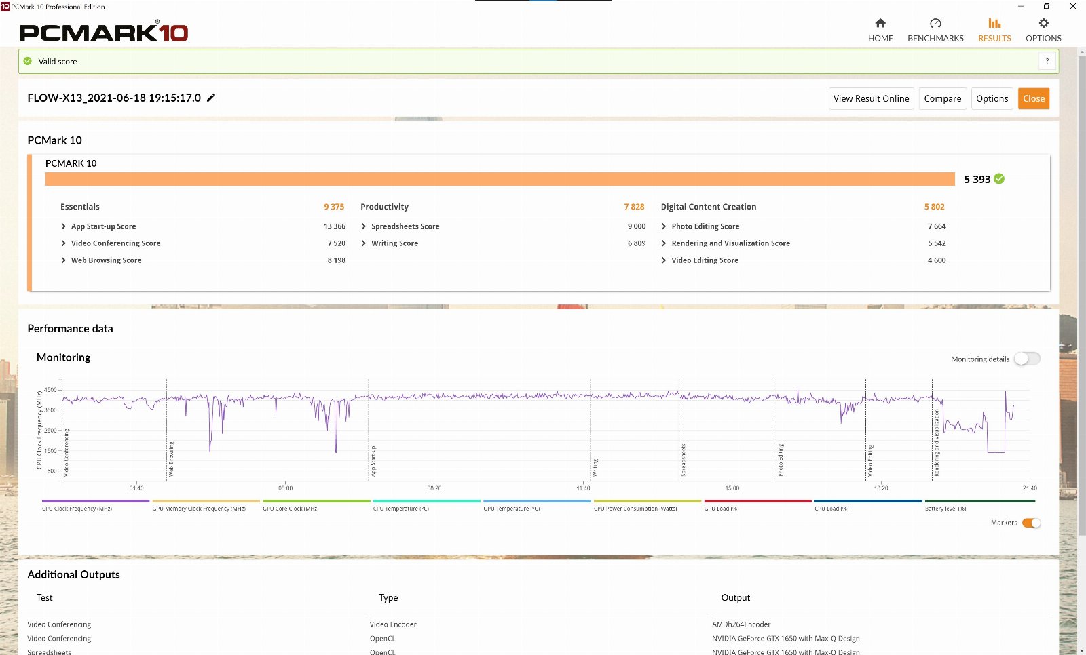
Task: Click the Digital Content Creation heading
Action: [x=708, y=207]
